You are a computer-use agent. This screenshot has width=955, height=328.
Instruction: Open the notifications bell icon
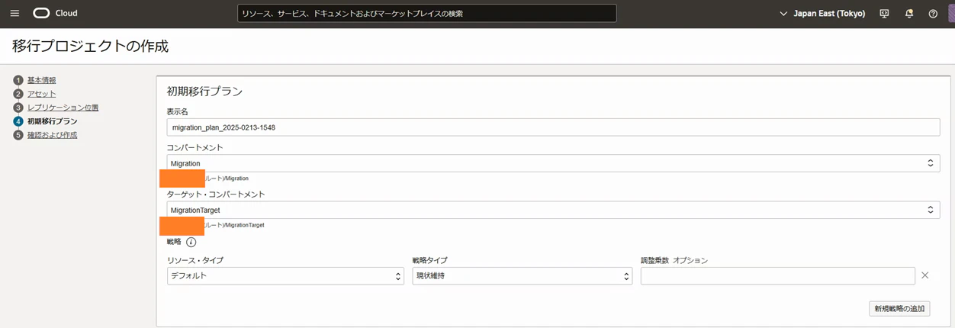pos(909,14)
